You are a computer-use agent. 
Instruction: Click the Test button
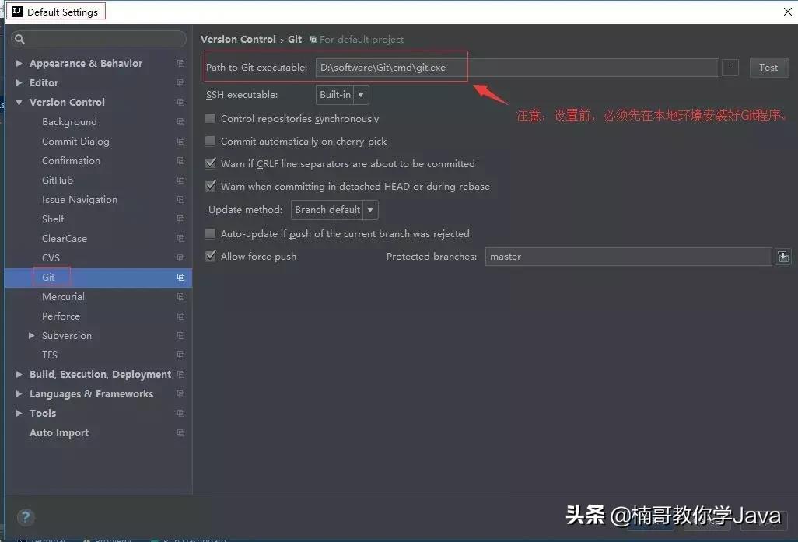(768, 68)
